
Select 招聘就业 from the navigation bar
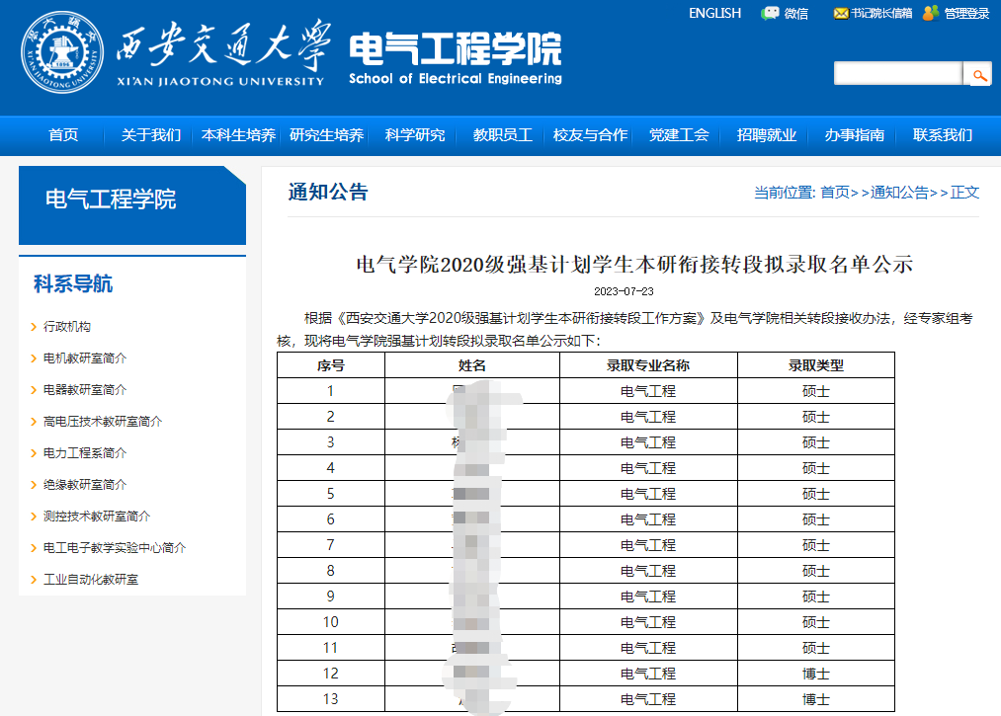coord(766,134)
